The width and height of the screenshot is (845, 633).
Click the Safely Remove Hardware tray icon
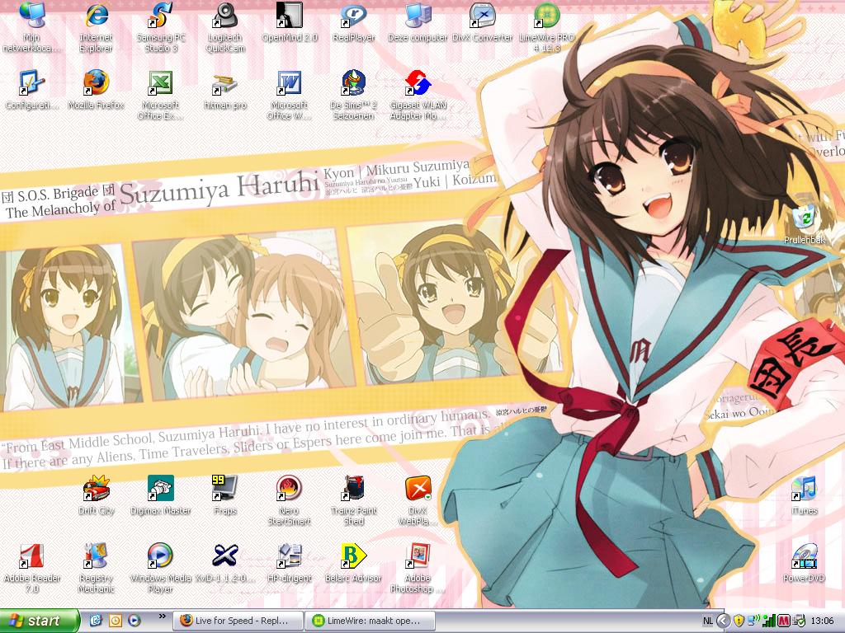tap(799, 621)
